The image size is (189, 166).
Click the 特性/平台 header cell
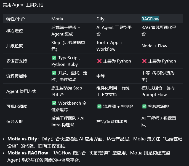coord(15,19)
